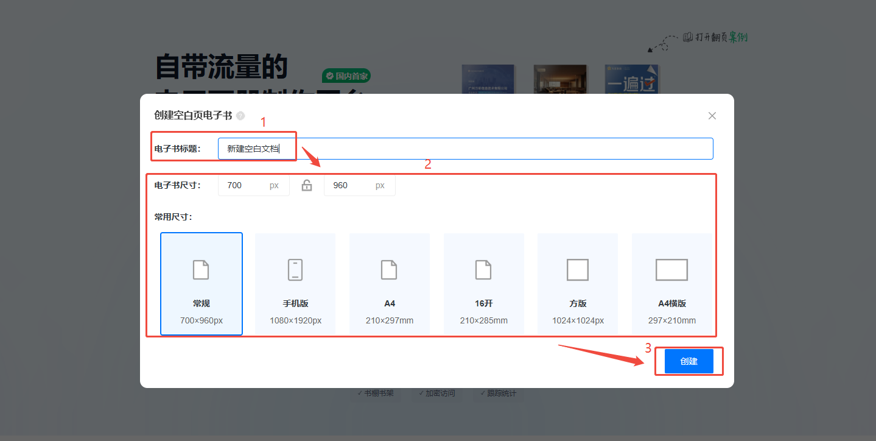Click the 国内首家 green badge

tap(346, 76)
